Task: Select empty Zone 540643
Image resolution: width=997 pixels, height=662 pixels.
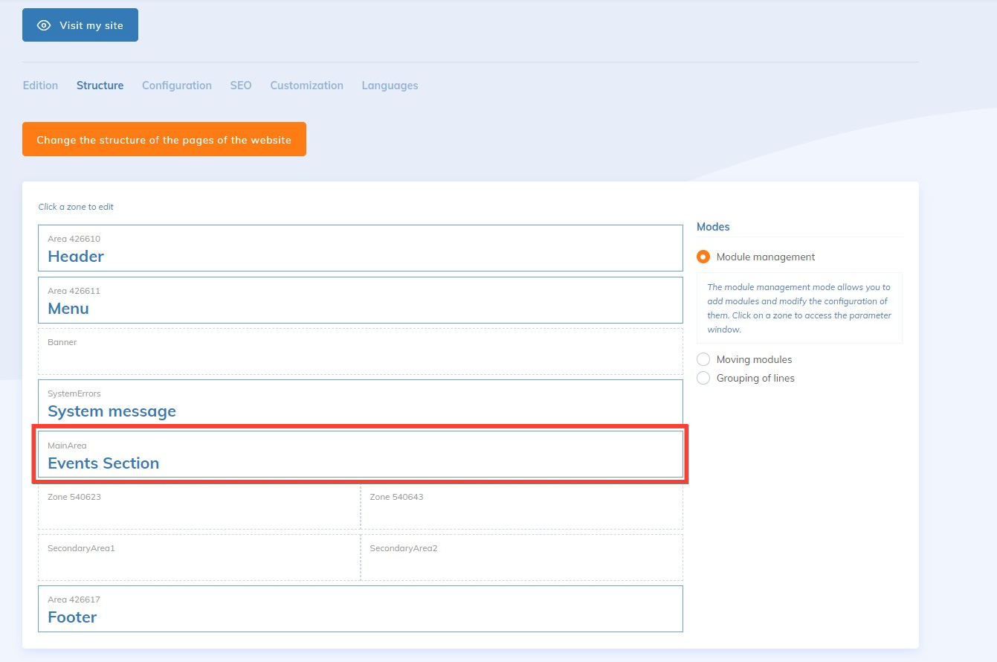Action: pyautogui.click(x=522, y=507)
